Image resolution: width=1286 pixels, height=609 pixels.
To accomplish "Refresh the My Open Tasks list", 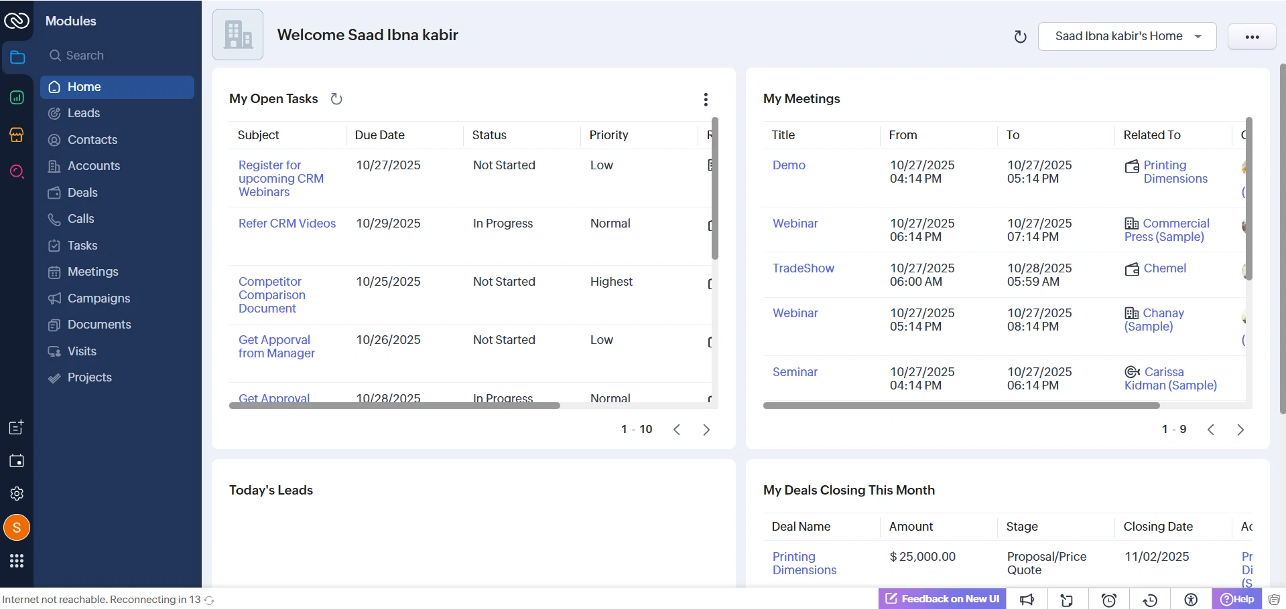I will point(336,98).
